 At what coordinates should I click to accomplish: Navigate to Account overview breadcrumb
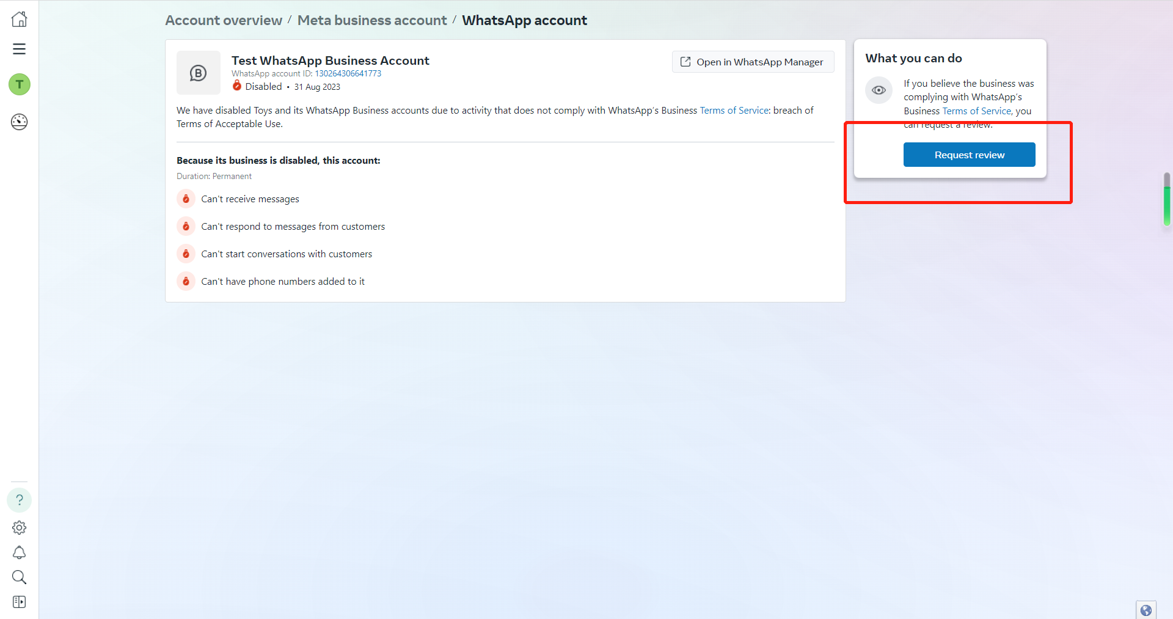point(224,20)
